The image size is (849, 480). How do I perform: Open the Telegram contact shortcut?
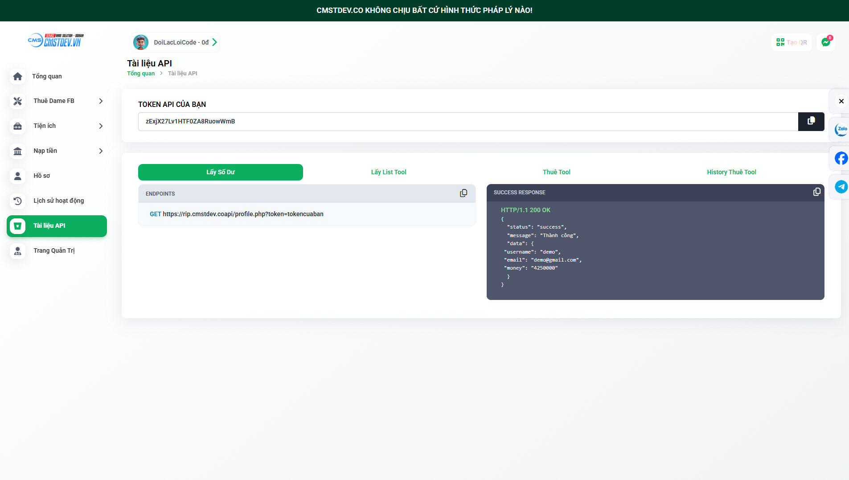point(841,187)
